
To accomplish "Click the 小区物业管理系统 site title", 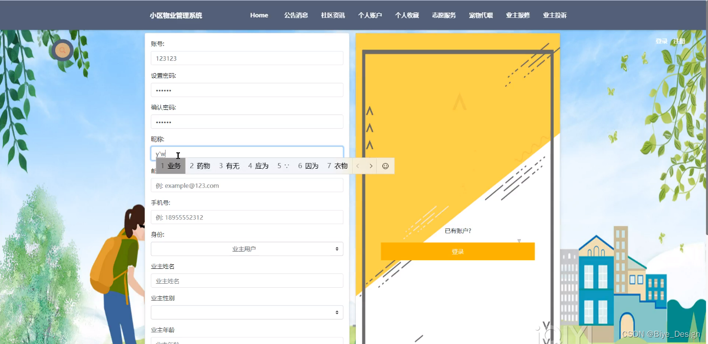I will pos(176,15).
